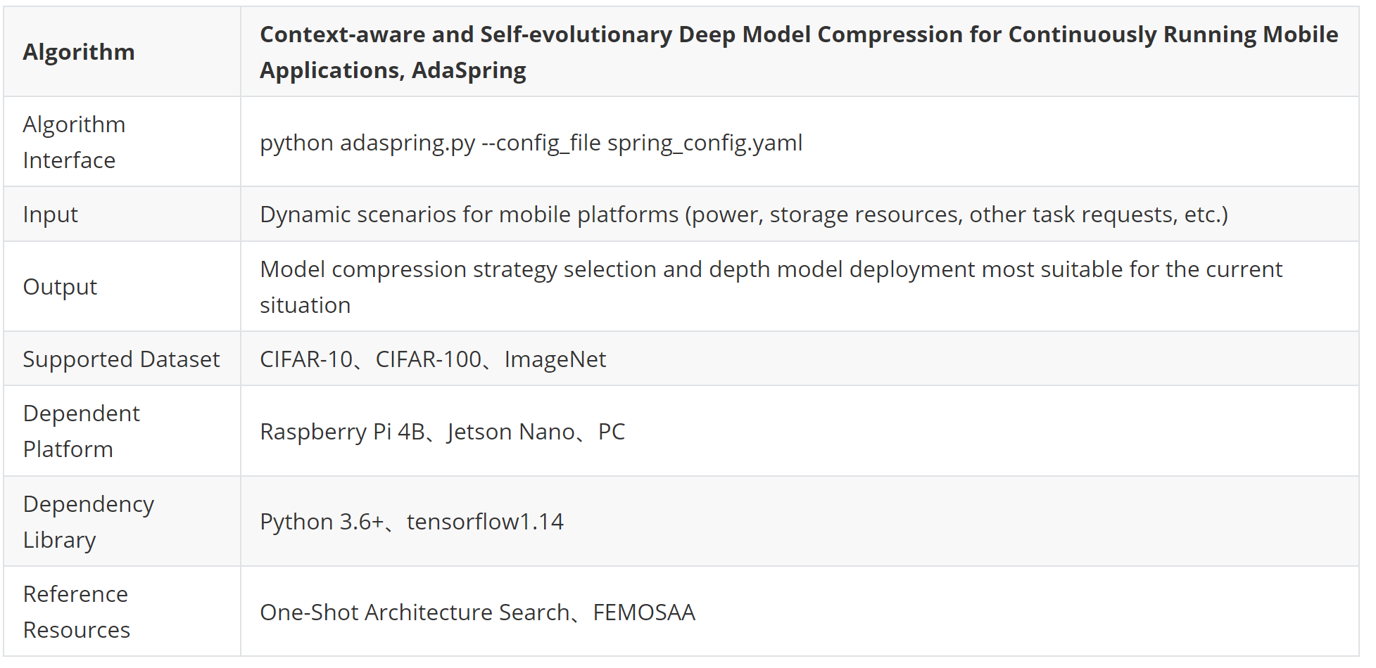Click the Raspberry Pi 4B platform text
Screen dimensions: 1376x668
click(342, 432)
